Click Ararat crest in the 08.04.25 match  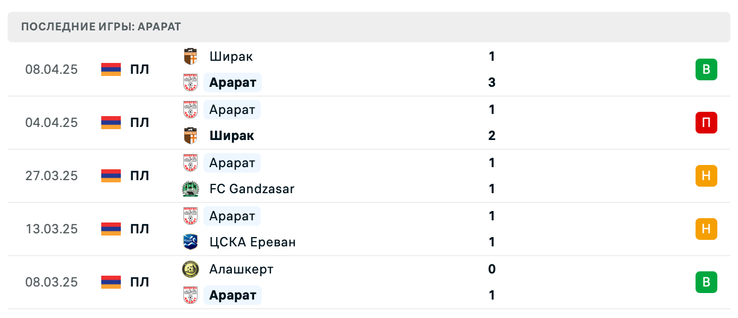pos(190,82)
